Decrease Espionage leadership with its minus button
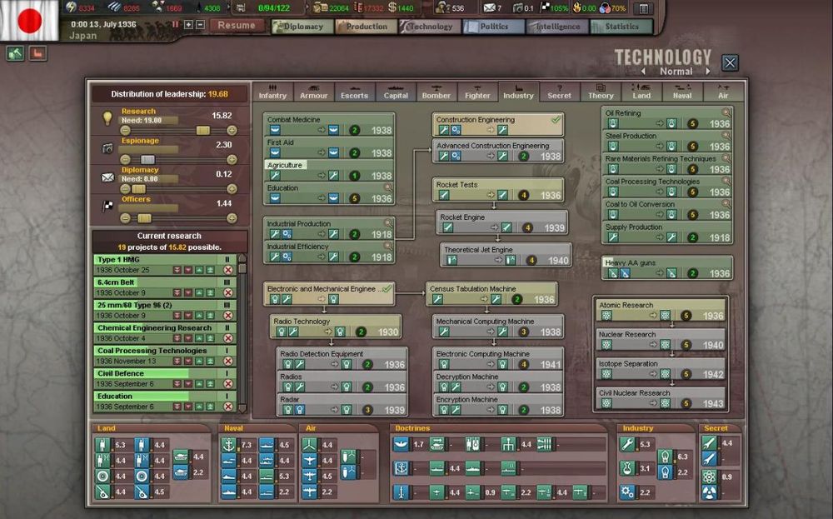Image resolution: width=833 pixels, height=519 pixels. point(125,159)
